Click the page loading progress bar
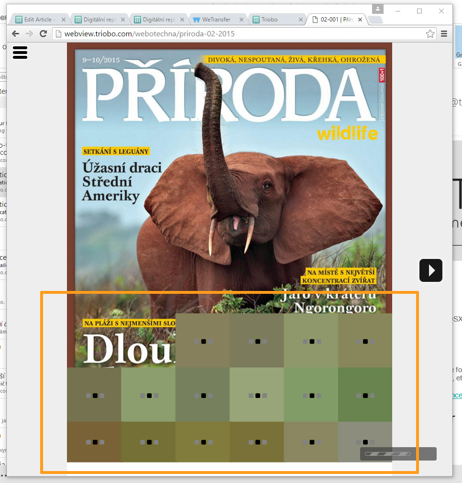This screenshot has height=483, width=462. pyautogui.click(x=388, y=454)
